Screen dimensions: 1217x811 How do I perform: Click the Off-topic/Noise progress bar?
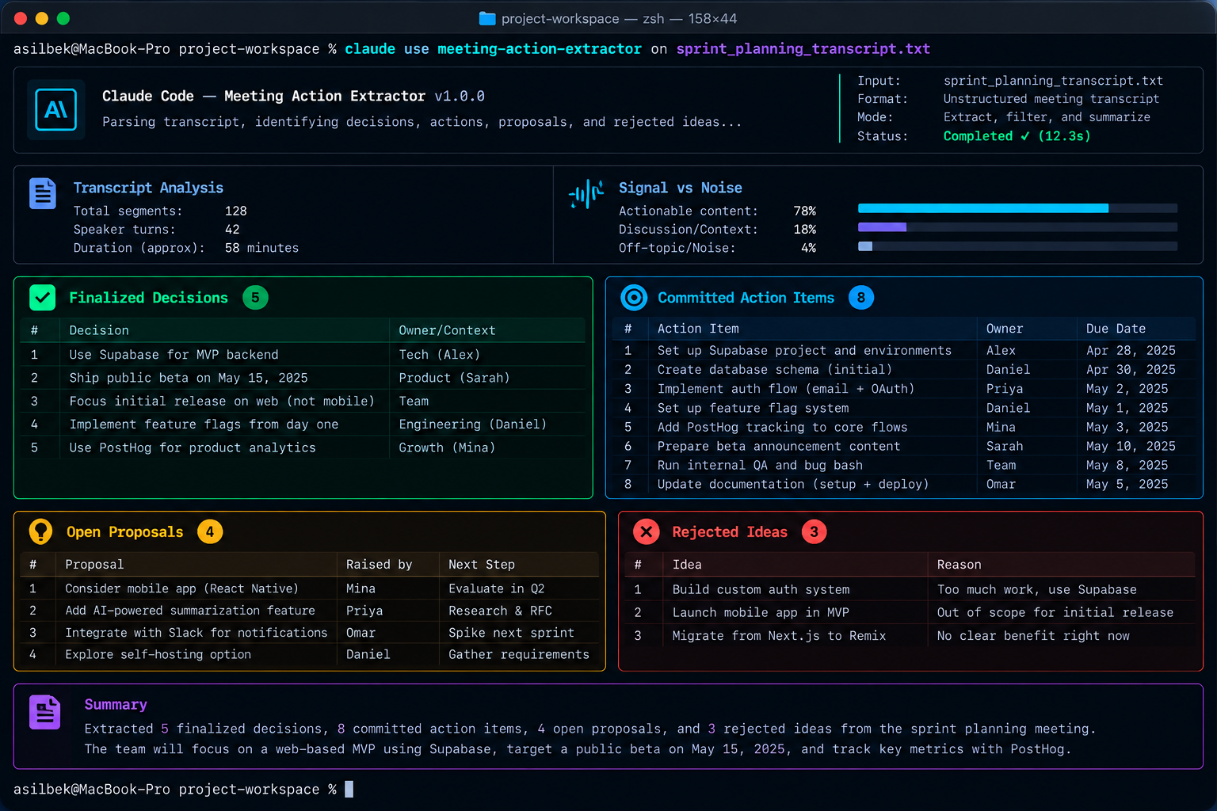(1017, 246)
